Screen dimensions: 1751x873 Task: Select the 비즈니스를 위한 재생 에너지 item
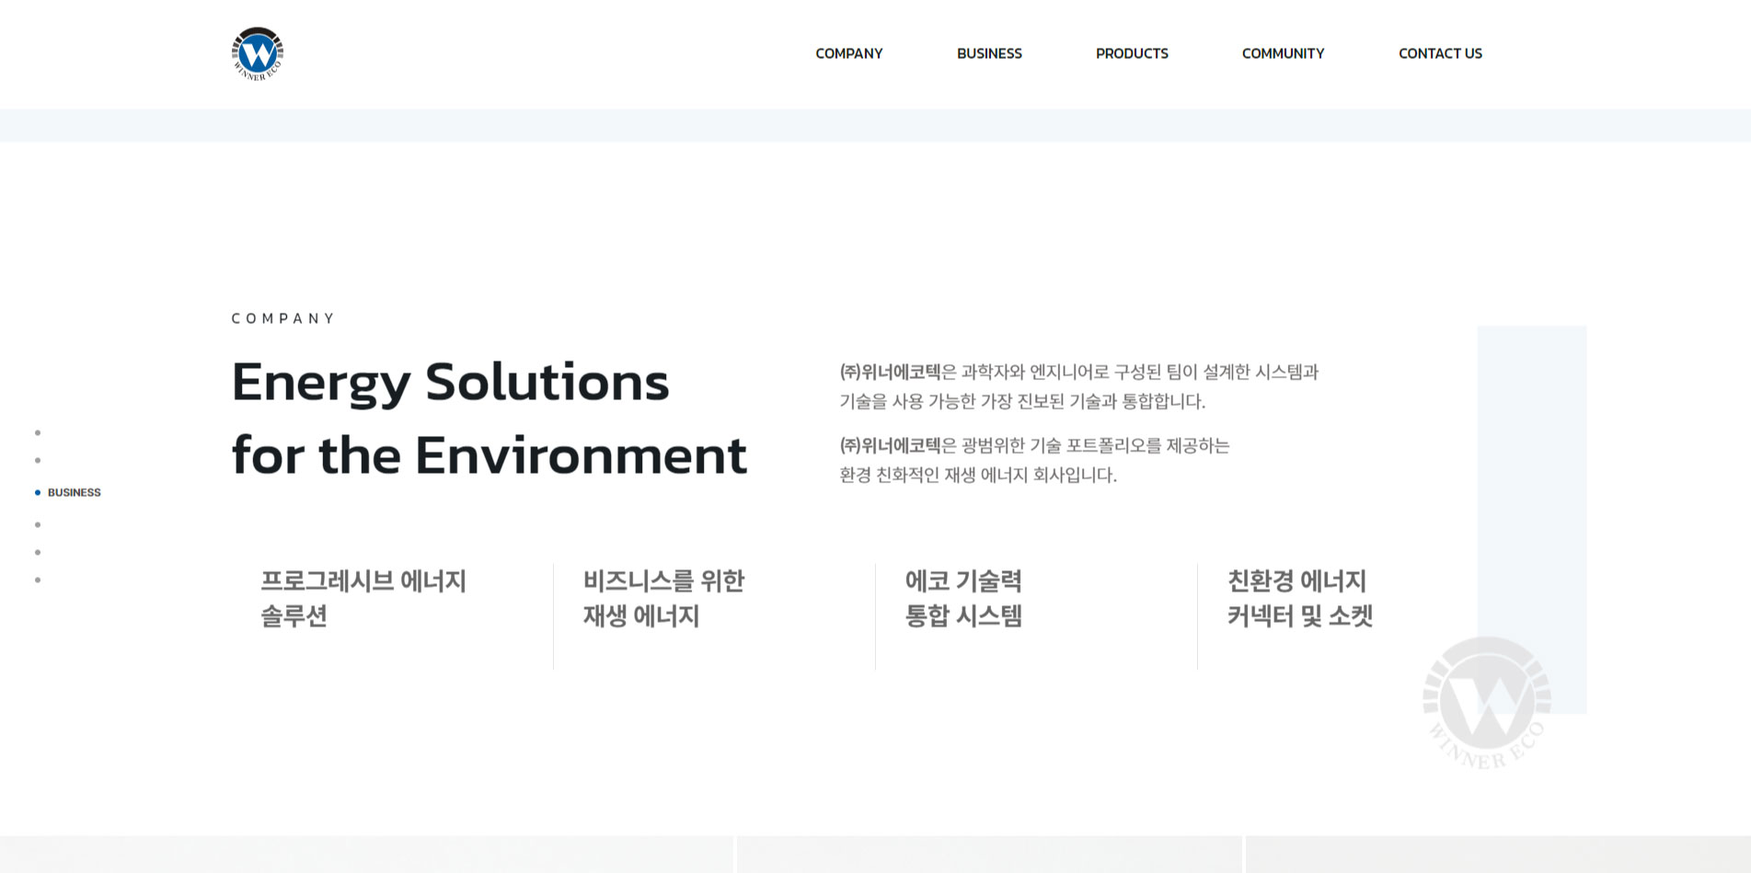click(x=663, y=598)
